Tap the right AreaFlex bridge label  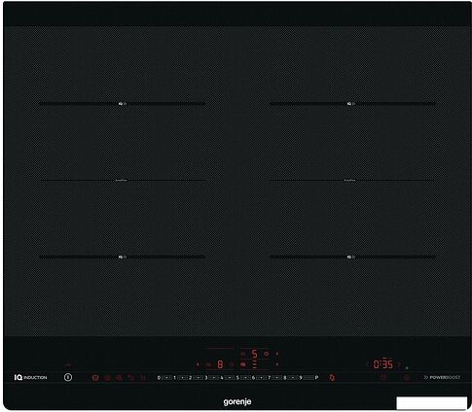(349, 180)
